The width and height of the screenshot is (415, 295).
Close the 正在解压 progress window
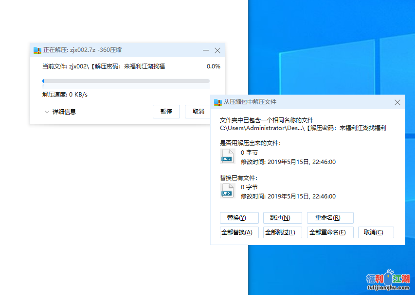pyautogui.click(x=217, y=50)
